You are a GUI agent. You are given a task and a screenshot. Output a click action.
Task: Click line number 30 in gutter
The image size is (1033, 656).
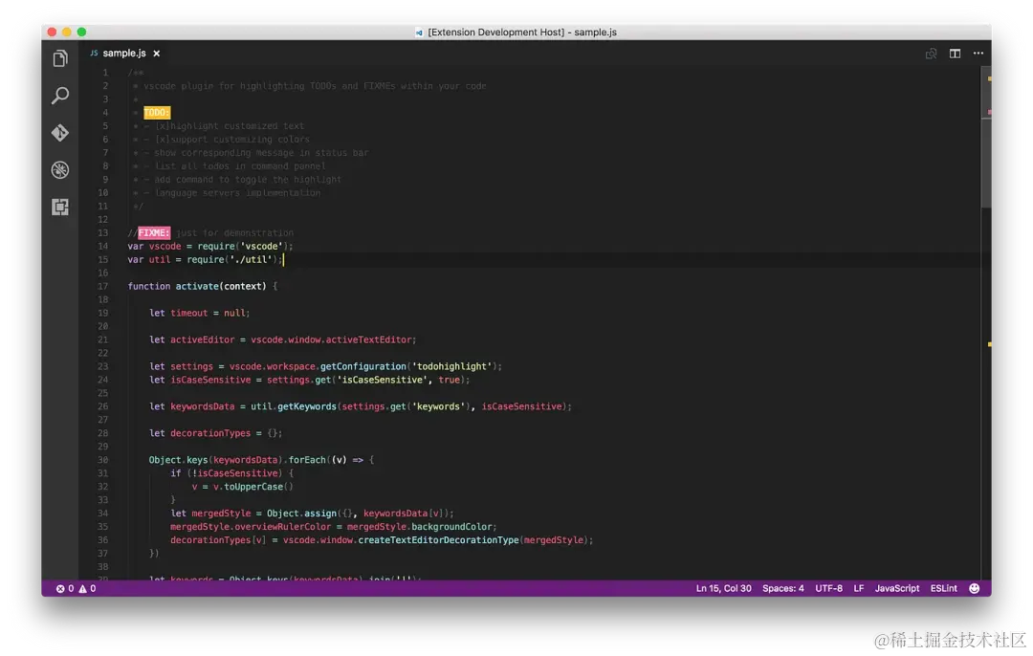(x=102, y=460)
